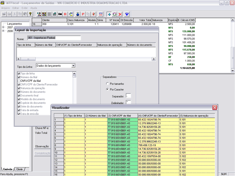Image resolution: width=235 pixels, height=176 pixels.
Task: Click the blue flask toolbar icon
Action: (x=77, y=14)
